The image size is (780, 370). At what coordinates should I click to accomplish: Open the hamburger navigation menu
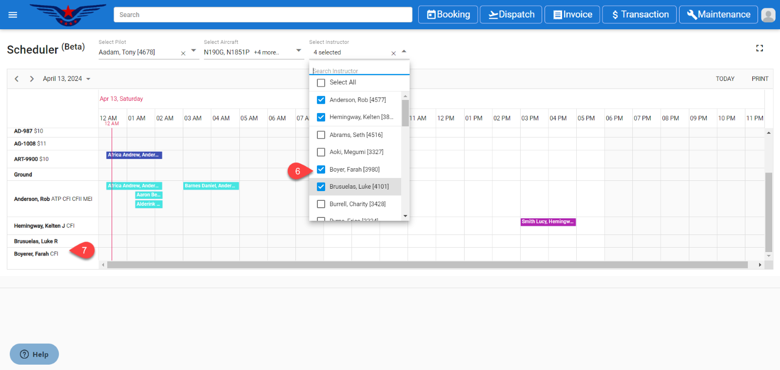click(x=13, y=15)
